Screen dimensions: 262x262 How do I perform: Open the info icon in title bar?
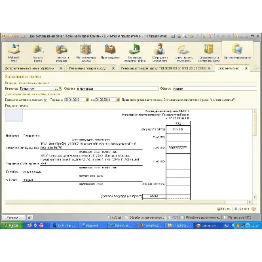pos(237,36)
